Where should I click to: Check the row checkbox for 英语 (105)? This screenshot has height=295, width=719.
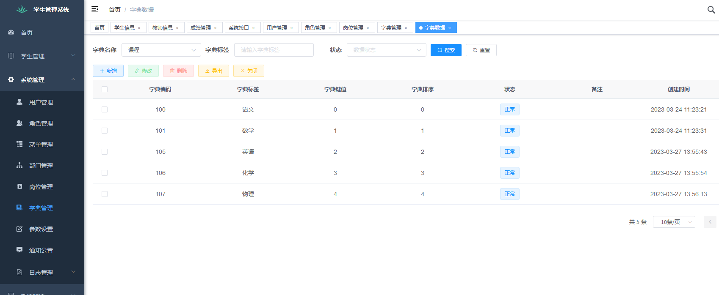105,152
